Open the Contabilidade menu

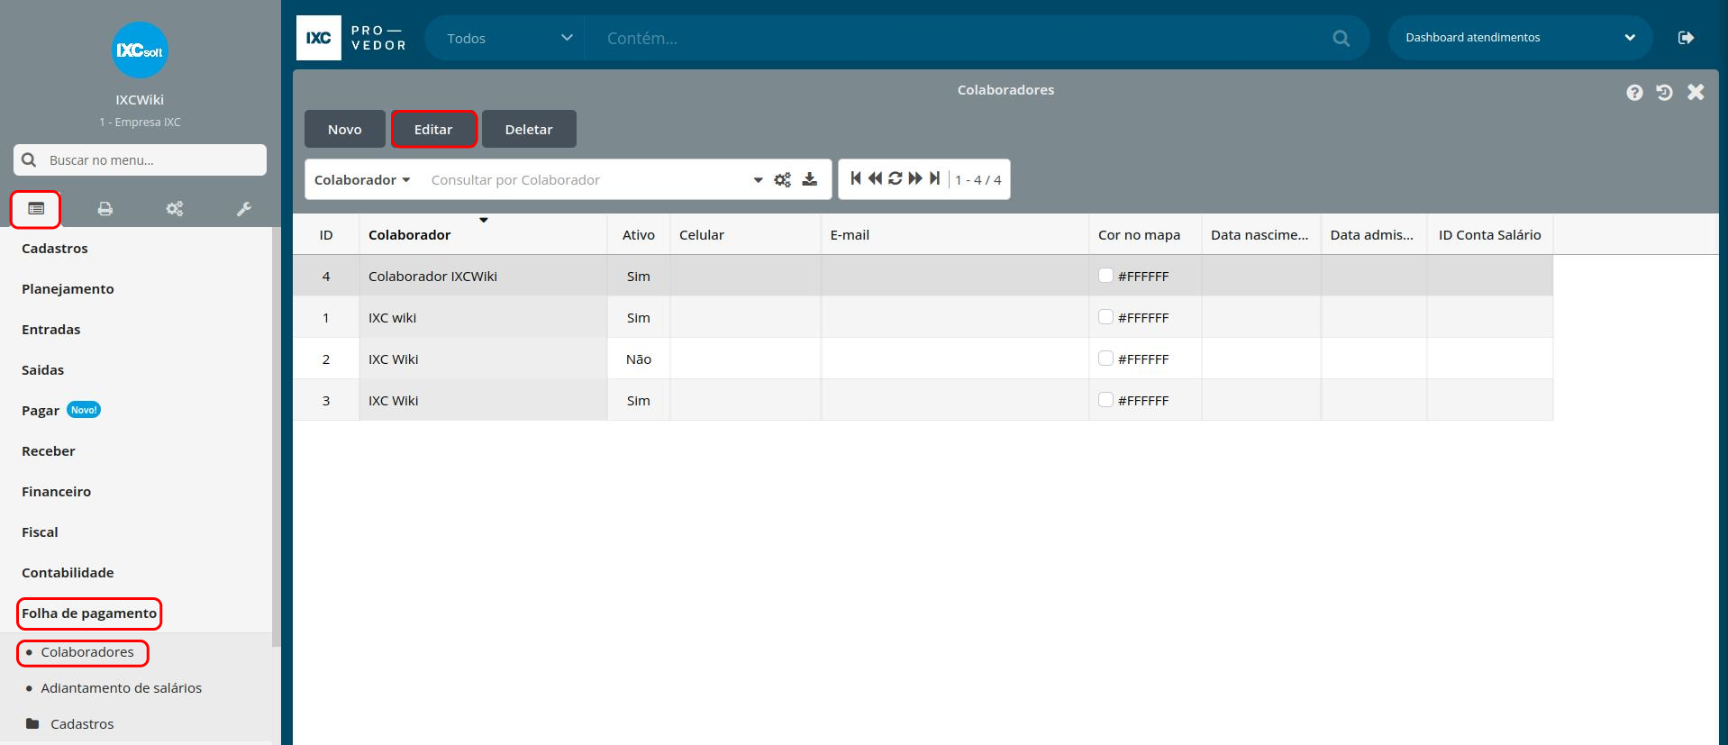pos(68,573)
